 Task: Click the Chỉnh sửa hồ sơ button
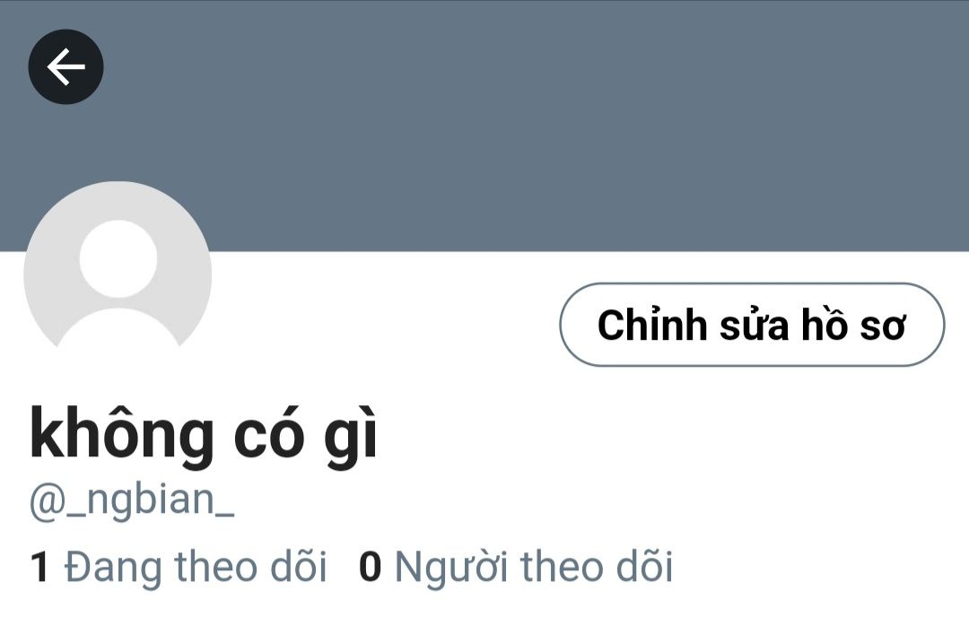coord(752,325)
